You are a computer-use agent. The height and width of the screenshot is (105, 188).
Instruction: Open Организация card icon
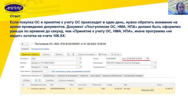point(155,63)
